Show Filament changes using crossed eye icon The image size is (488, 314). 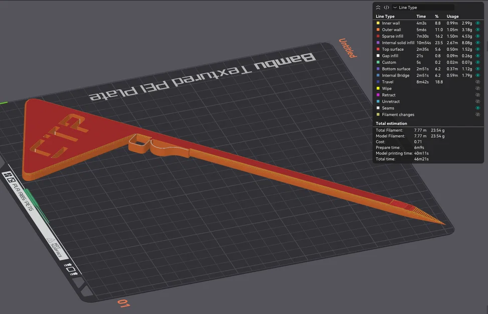(x=478, y=115)
